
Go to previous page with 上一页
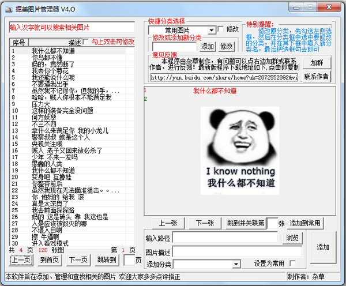[21, 260]
